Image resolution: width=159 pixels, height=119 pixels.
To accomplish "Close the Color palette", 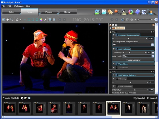I will (x=154, y=72).
